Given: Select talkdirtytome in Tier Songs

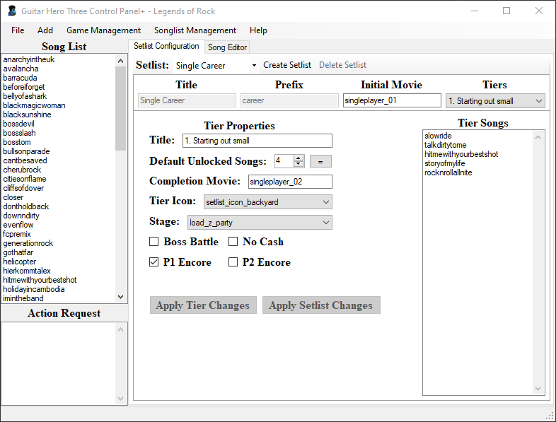Looking at the screenshot, I should point(446,145).
